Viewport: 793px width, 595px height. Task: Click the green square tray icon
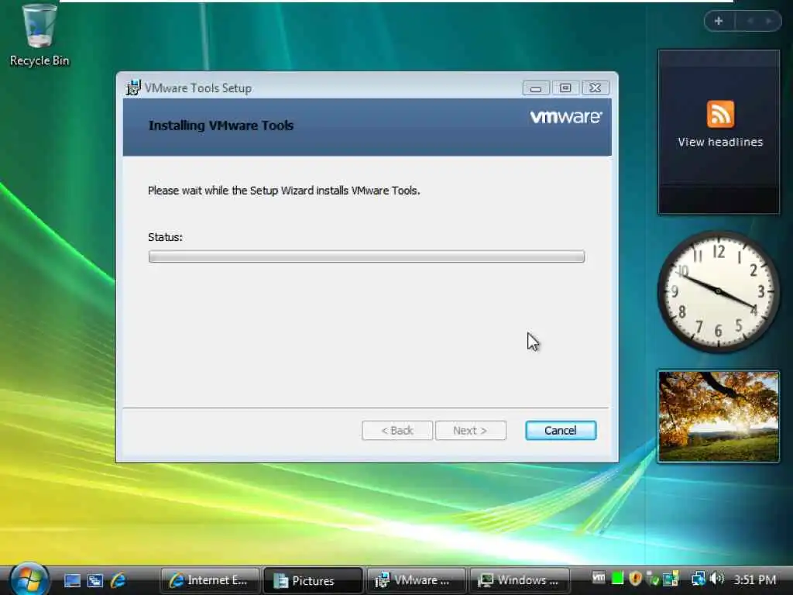(617, 578)
